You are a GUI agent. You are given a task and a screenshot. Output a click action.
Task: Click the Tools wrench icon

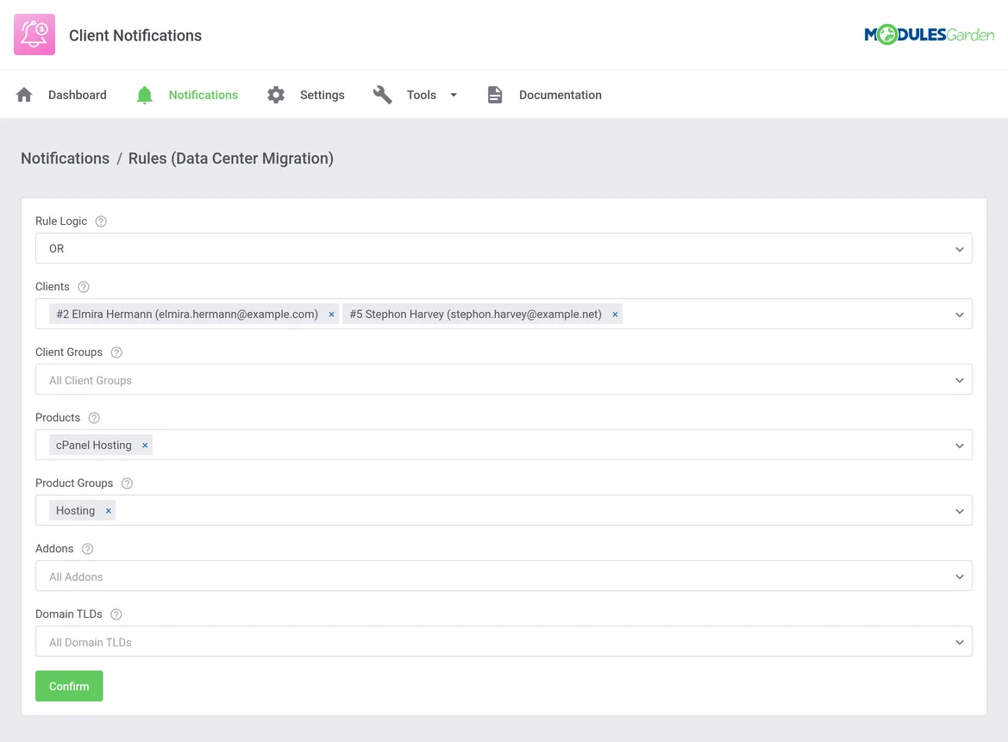(x=383, y=95)
